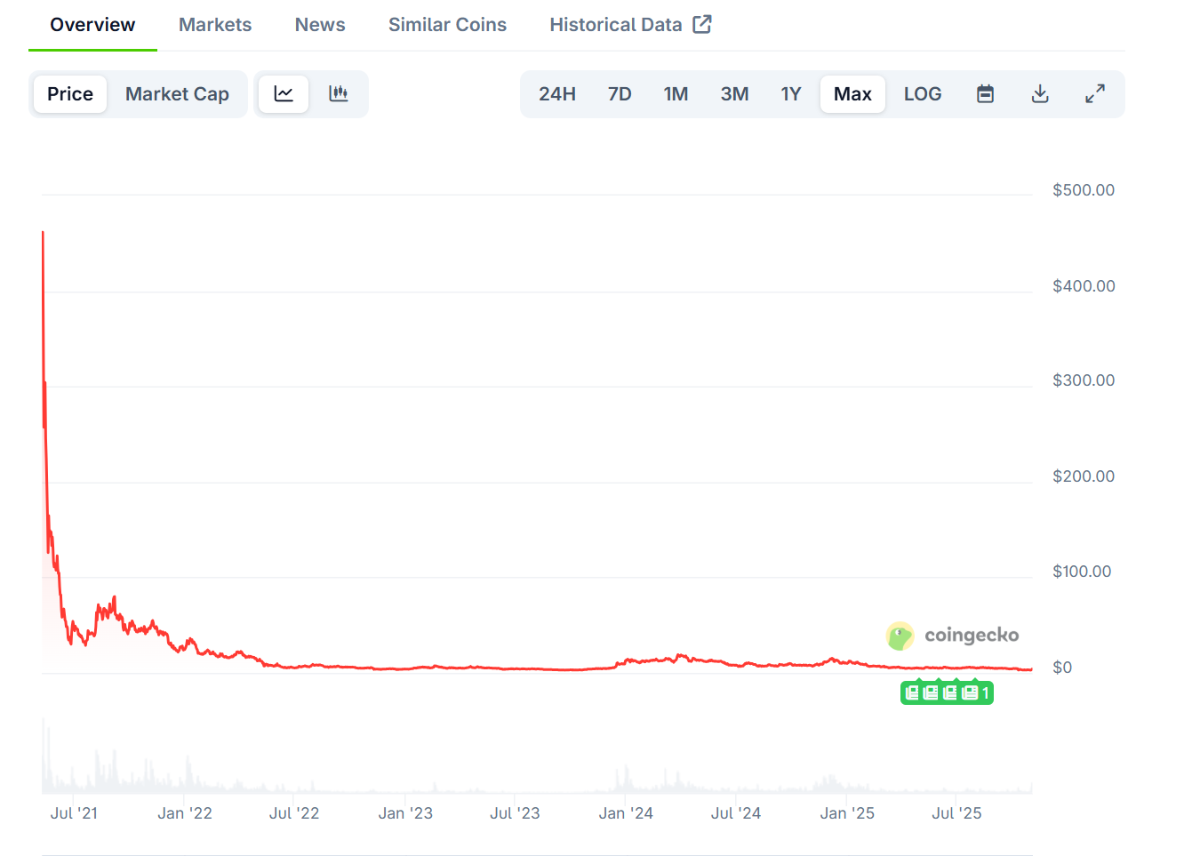Go to the News tab

(x=320, y=25)
